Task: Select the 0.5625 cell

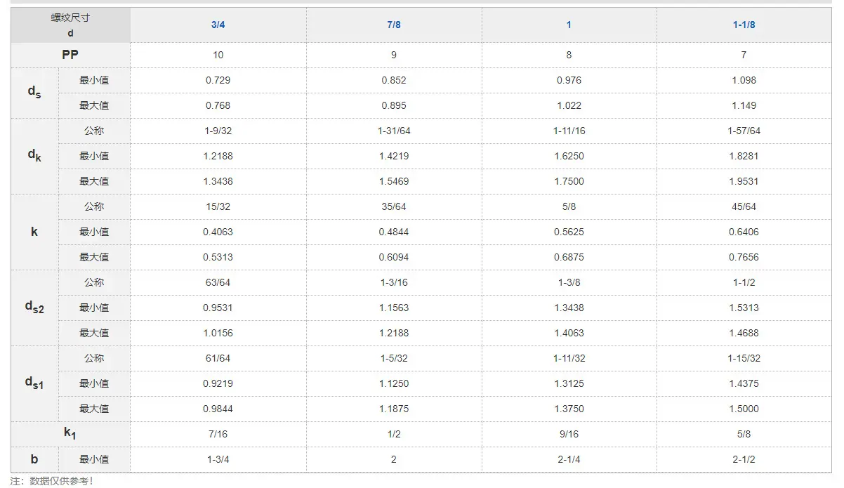Action: tap(569, 232)
